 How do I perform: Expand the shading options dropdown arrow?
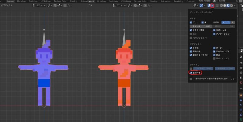coord(235,5)
